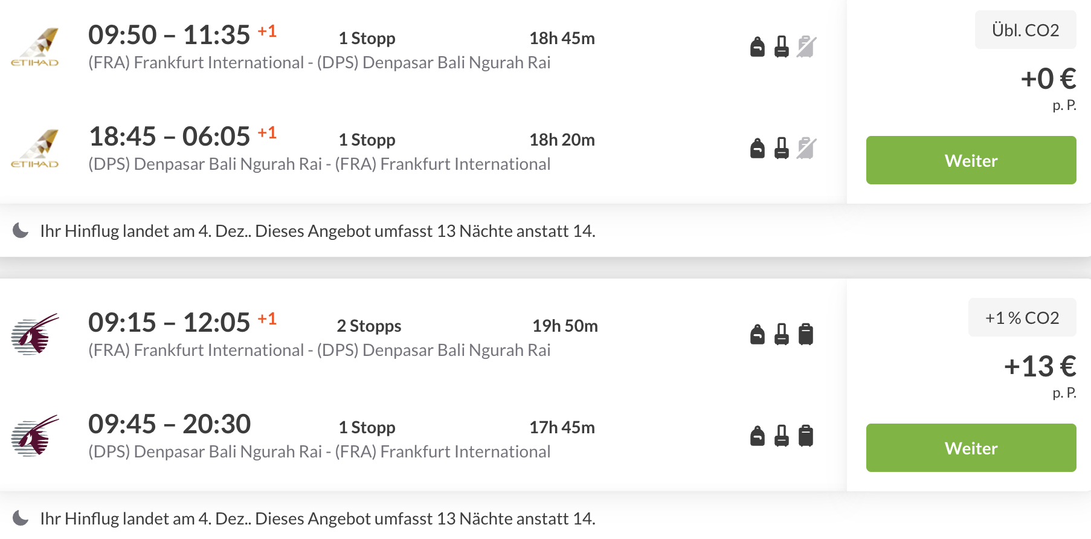Click the crossed-out checked baggage icon, Etihad outbound
Image resolution: width=1091 pixels, height=539 pixels.
pos(806,47)
